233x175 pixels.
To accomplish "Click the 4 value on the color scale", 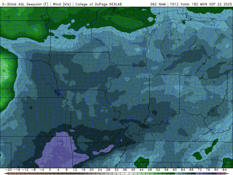I will pos(58,170).
